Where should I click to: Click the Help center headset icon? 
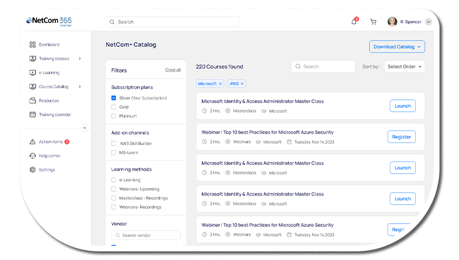(x=32, y=156)
